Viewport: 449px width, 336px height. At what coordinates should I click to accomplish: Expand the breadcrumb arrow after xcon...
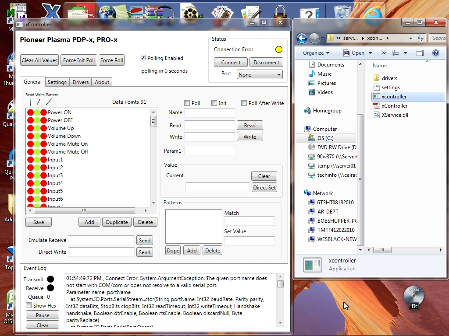[388, 38]
